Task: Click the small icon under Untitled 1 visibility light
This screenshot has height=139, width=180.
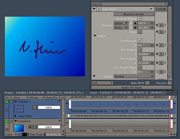Action: click(7, 110)
